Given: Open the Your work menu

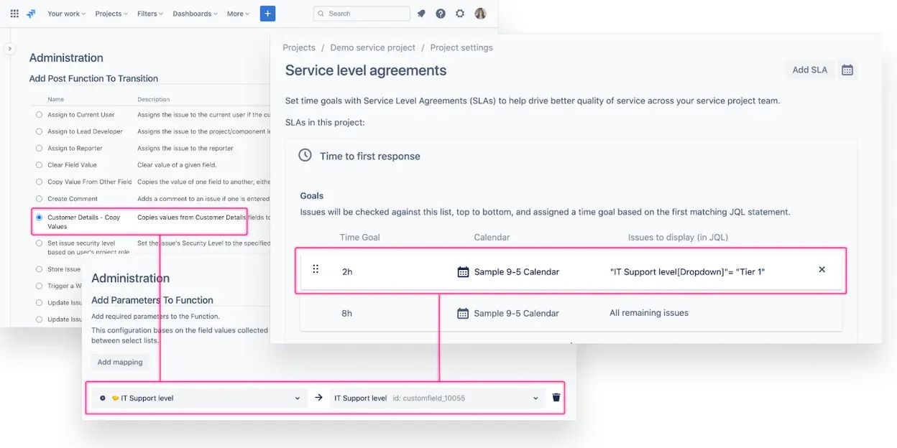Looking at the screenshot, I should [66, 13].
